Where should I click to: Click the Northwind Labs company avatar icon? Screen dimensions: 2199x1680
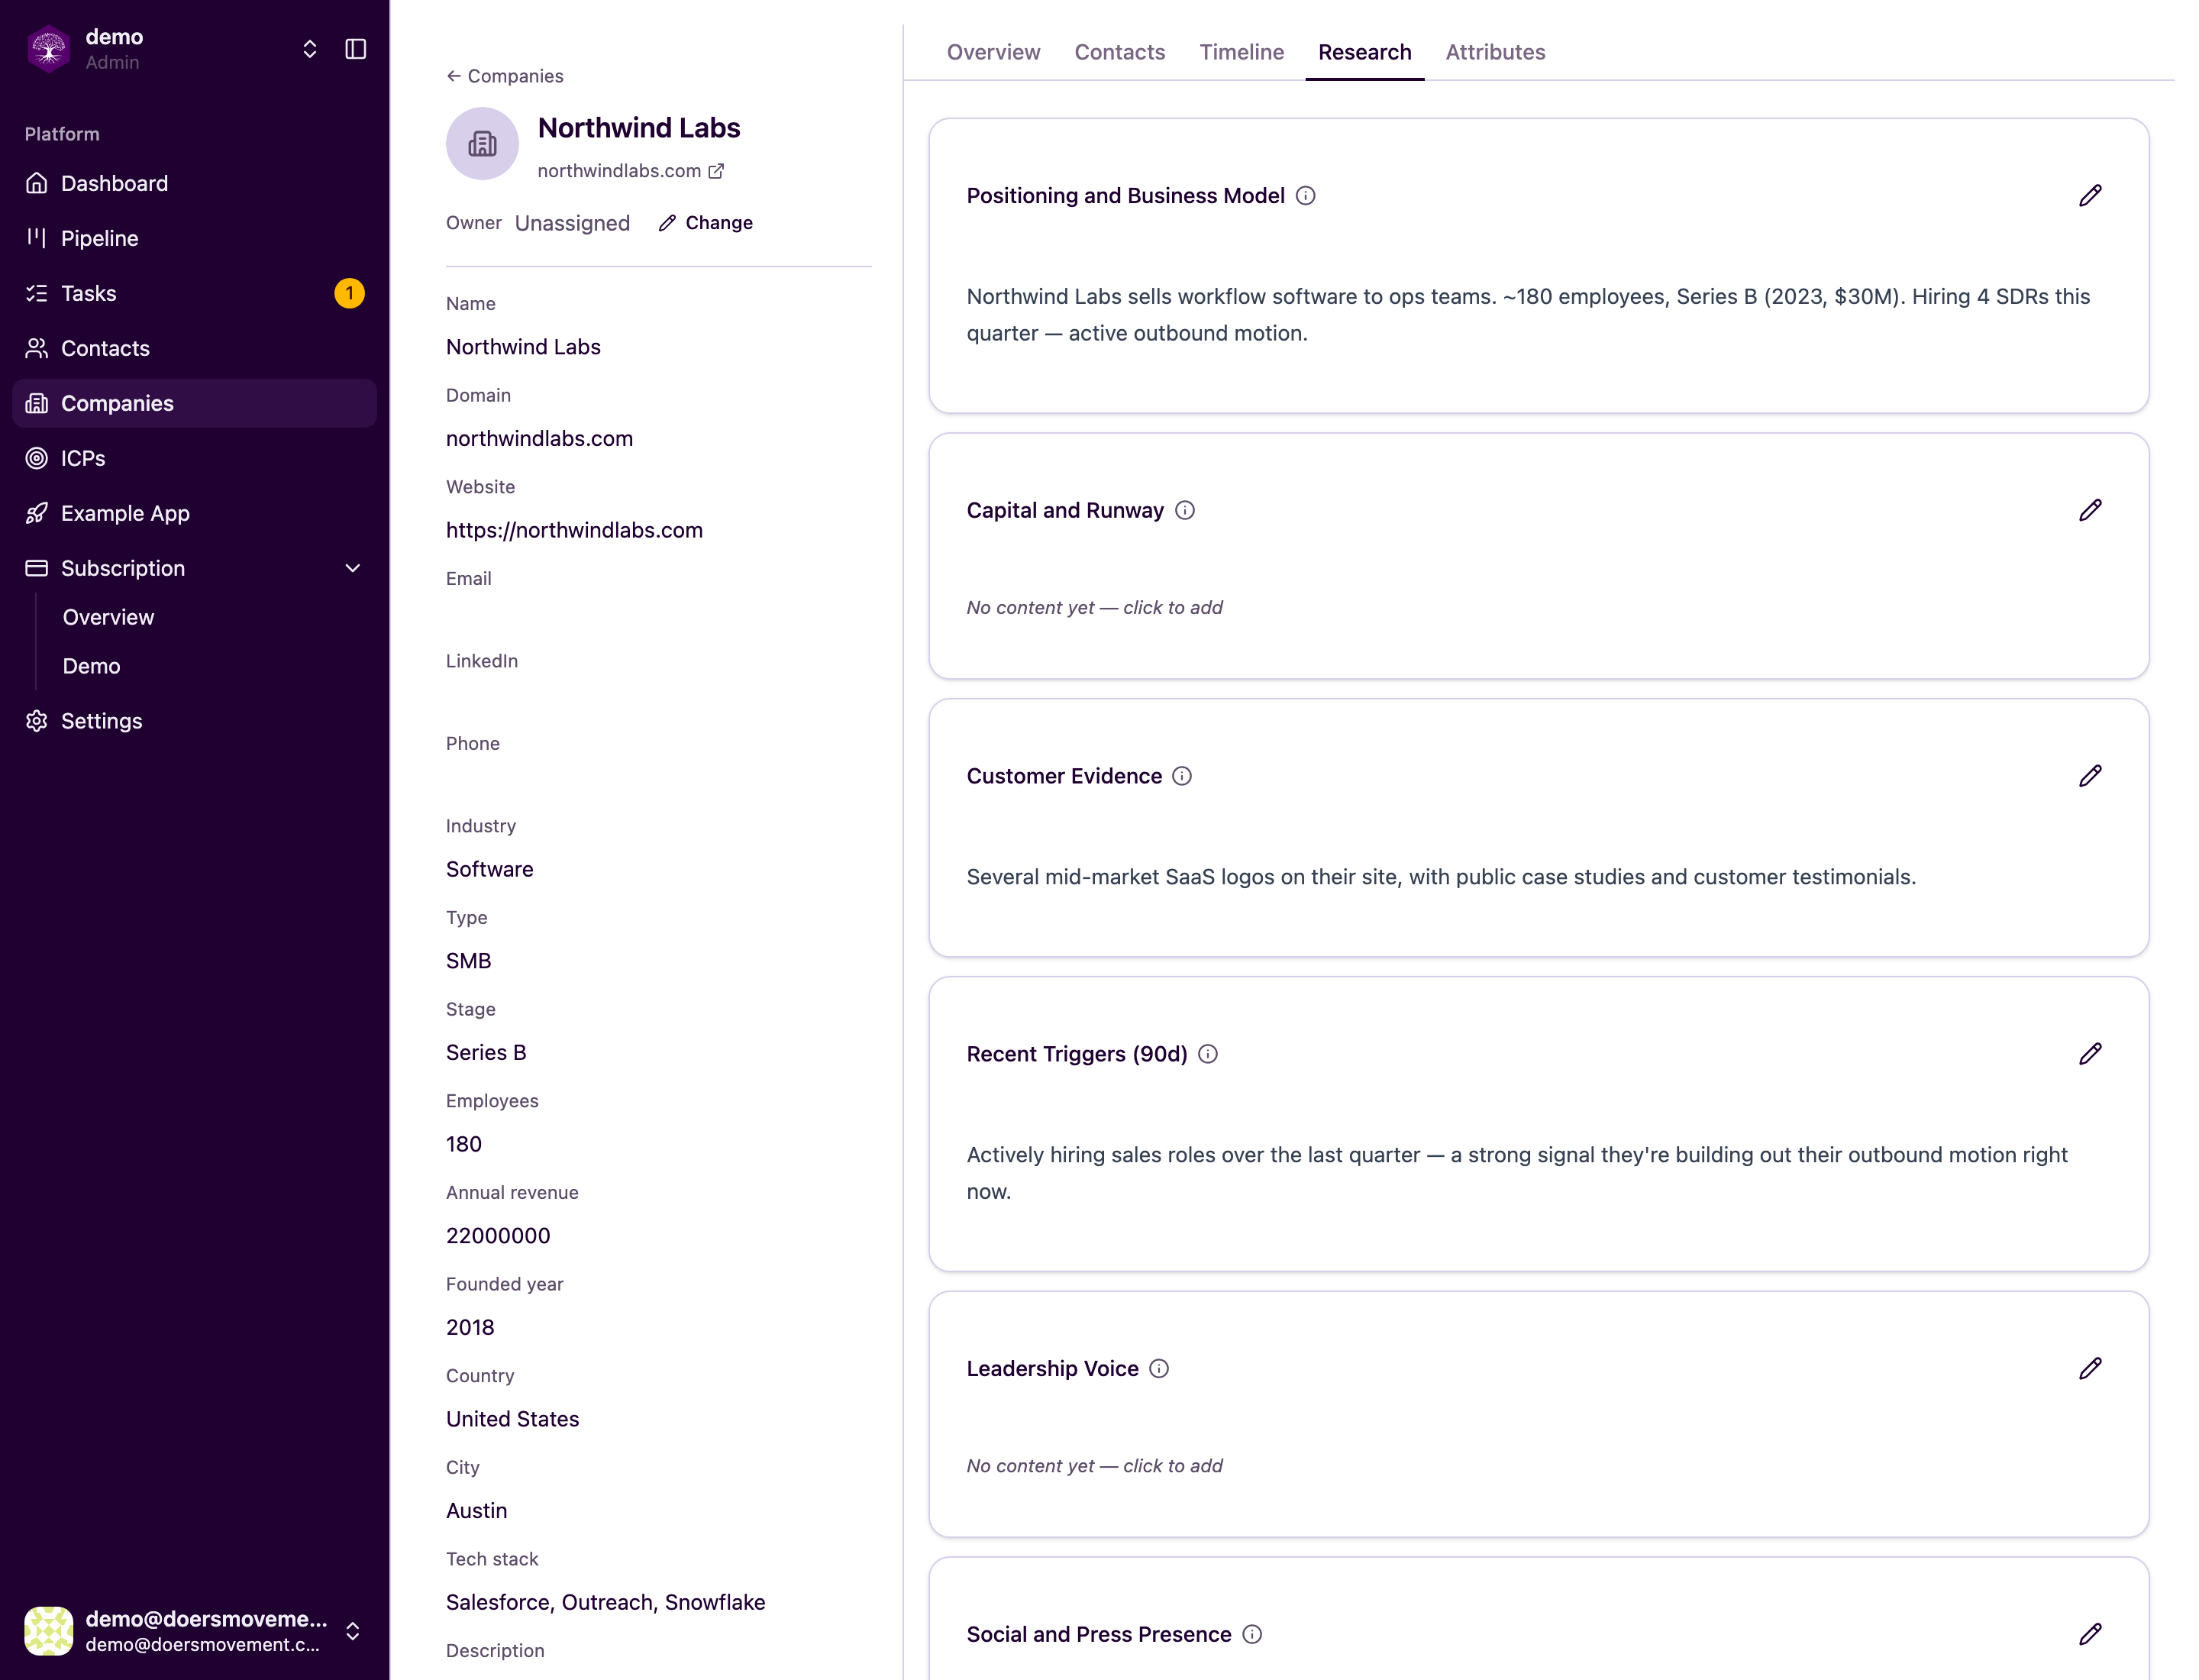pos(482,144)
